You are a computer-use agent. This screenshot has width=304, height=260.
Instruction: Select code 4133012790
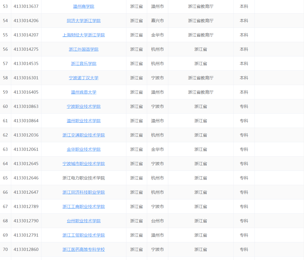pyautogui.click(x=26, y=221)
